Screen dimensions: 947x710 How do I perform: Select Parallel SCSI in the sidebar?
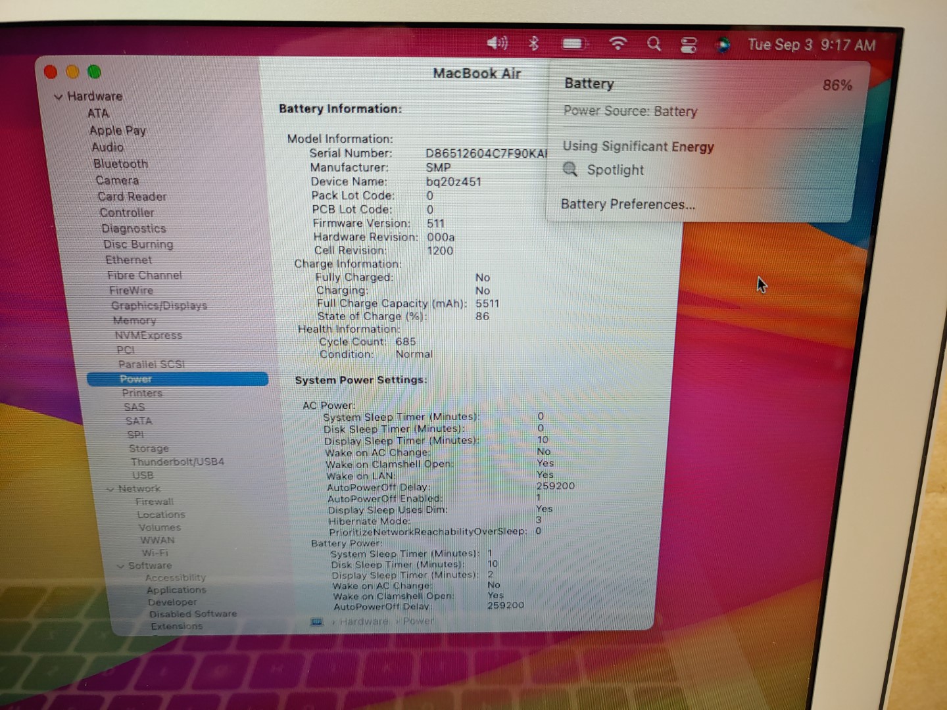tap(151, 364)
